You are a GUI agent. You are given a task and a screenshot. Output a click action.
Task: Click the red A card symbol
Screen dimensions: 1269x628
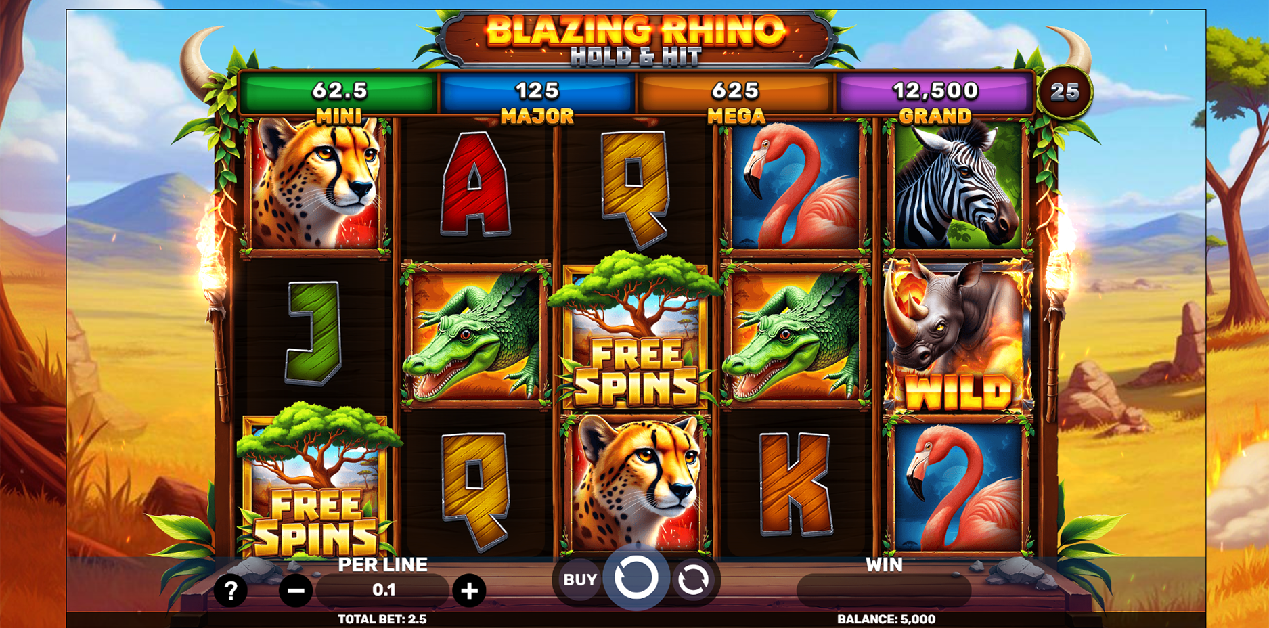tap(475, 184)
